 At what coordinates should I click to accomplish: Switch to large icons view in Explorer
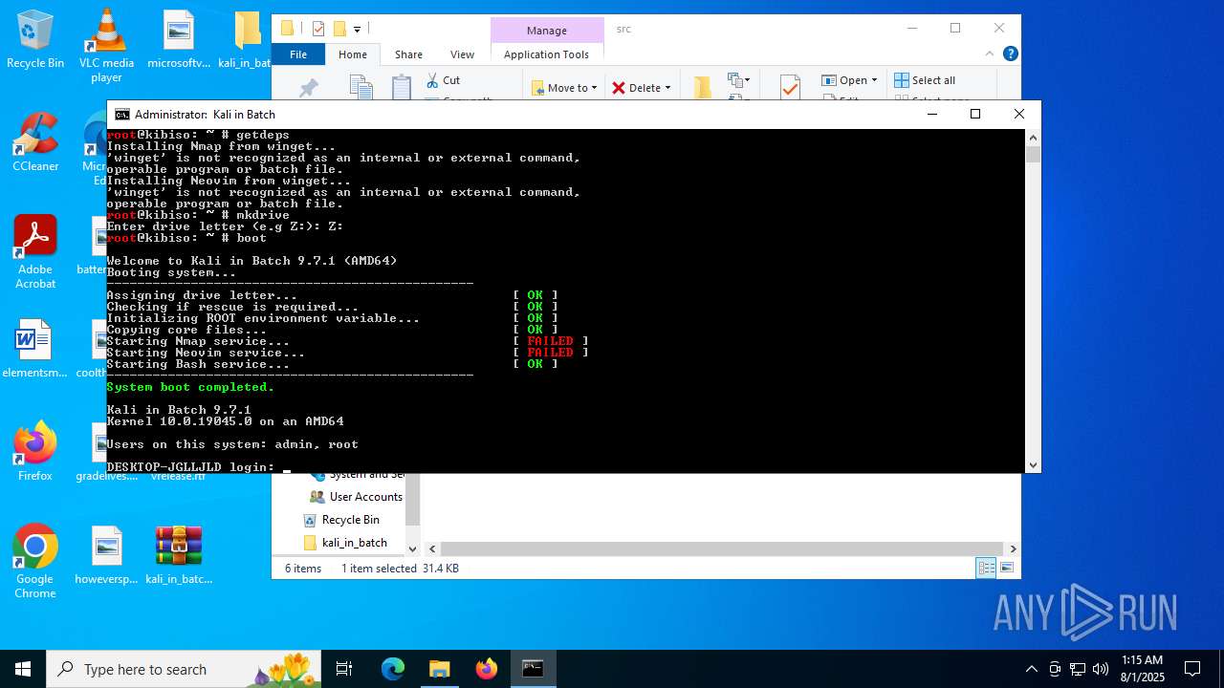tap(1005, 569)
